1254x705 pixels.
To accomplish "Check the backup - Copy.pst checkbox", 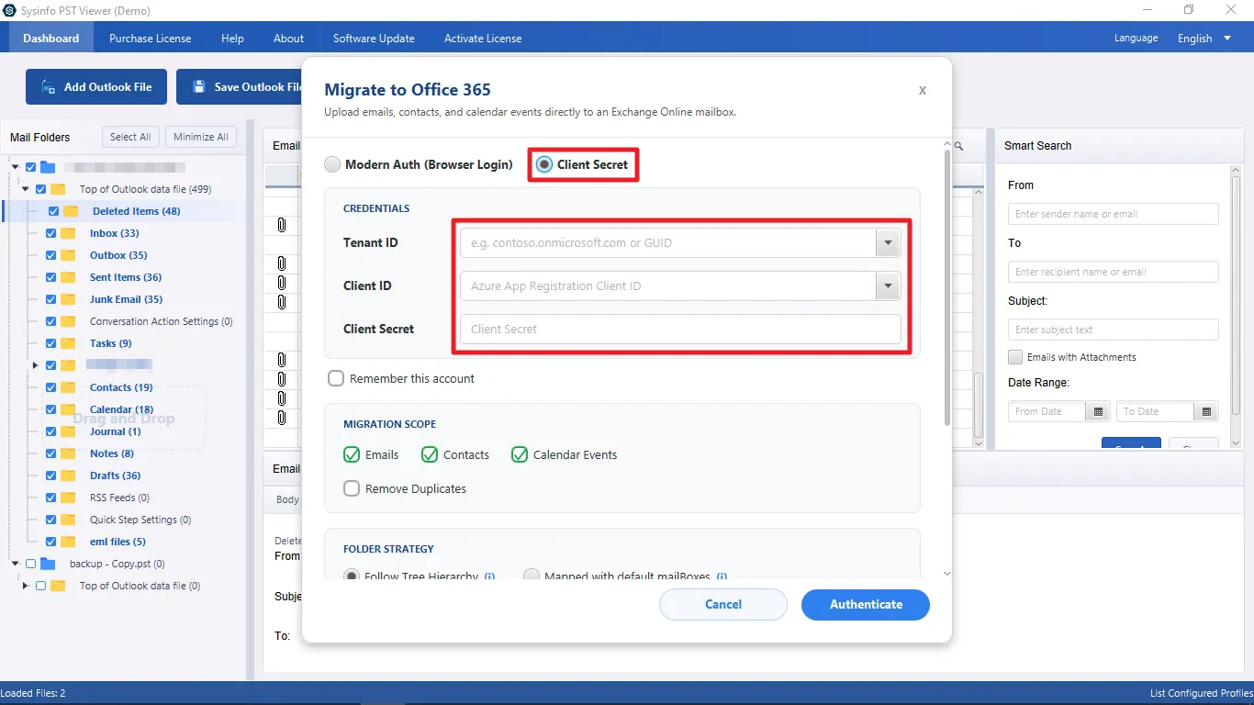I will (x=31, y=564).
